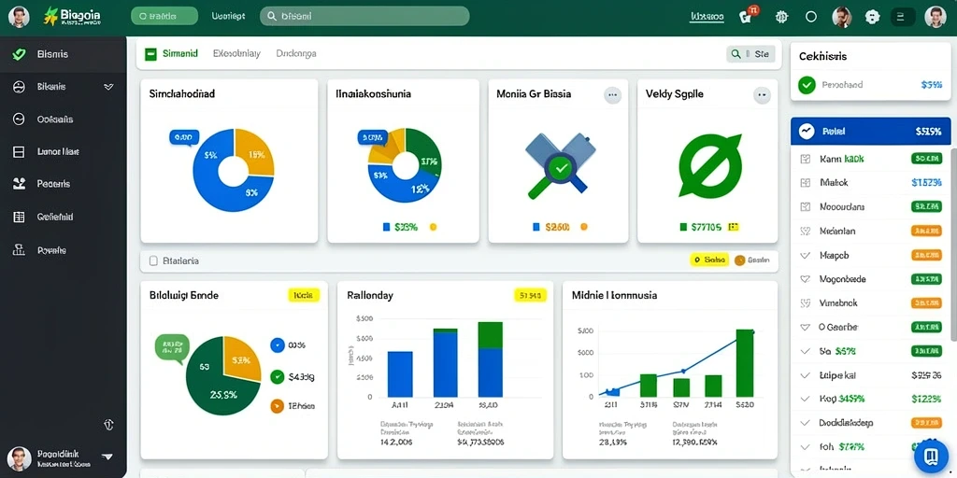Viewport: 957px width, 478px height.
Task: Click the yellow Salsa filter button
Action: coord(709,260)
